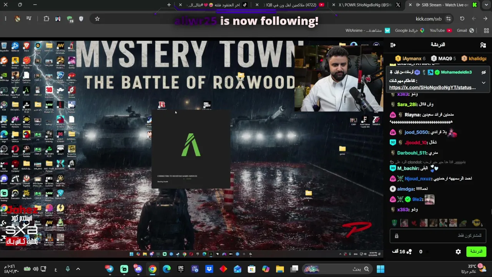
Task: Focus the subscribers-only chat input field
Action: tap(438, 235)
